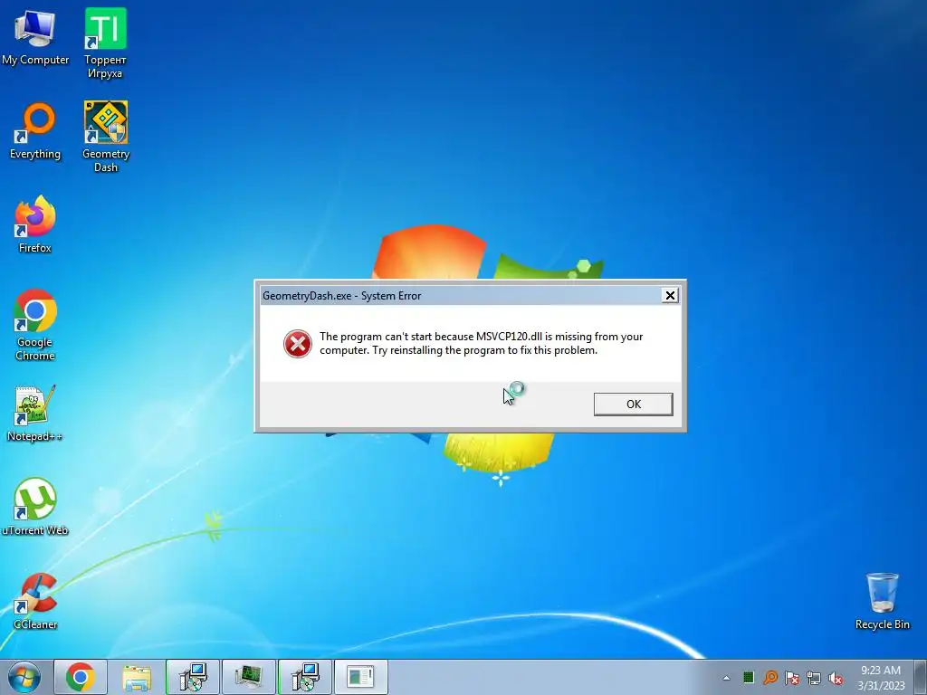Close the GeometryDash.exe System Error dialog
927x695 pixels.
670,296
